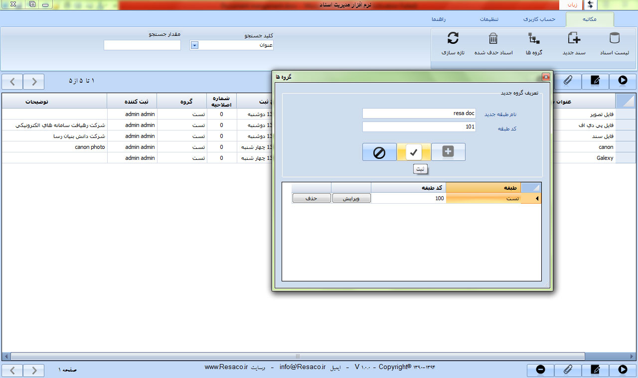Open اسناد حذف شده trash icon

(x=493, y=43)
